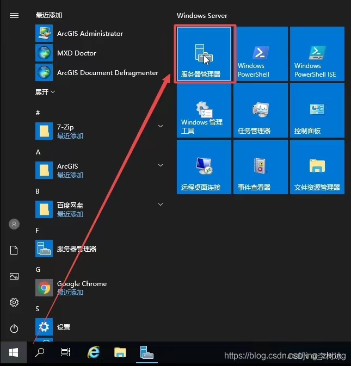
Task: Open the 文件资源管理器 tile
Action: click(x=317, y=167)
